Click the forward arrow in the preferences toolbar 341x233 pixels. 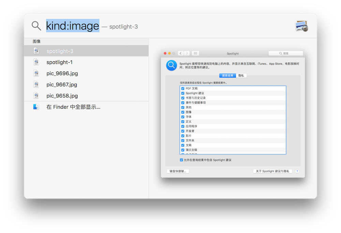coord(187,53)
